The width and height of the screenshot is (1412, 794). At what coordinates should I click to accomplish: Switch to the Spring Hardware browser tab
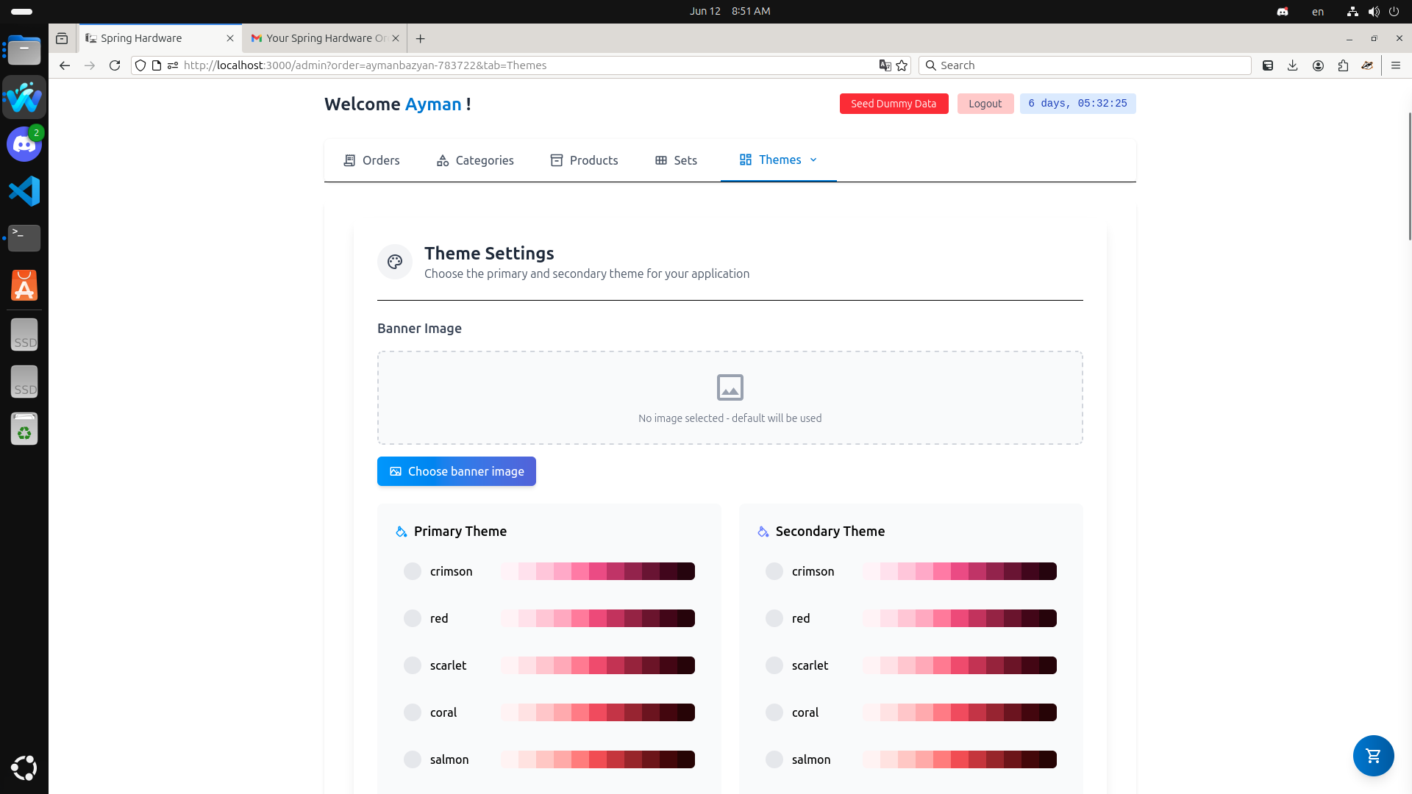pyautogui.click(x=160, y=38)
